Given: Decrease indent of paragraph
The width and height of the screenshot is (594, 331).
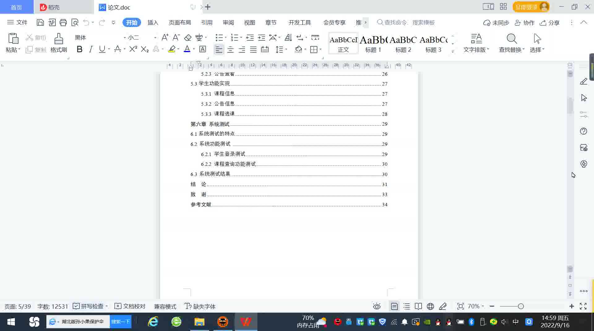Looking at the screenshot, I should 250,37.
